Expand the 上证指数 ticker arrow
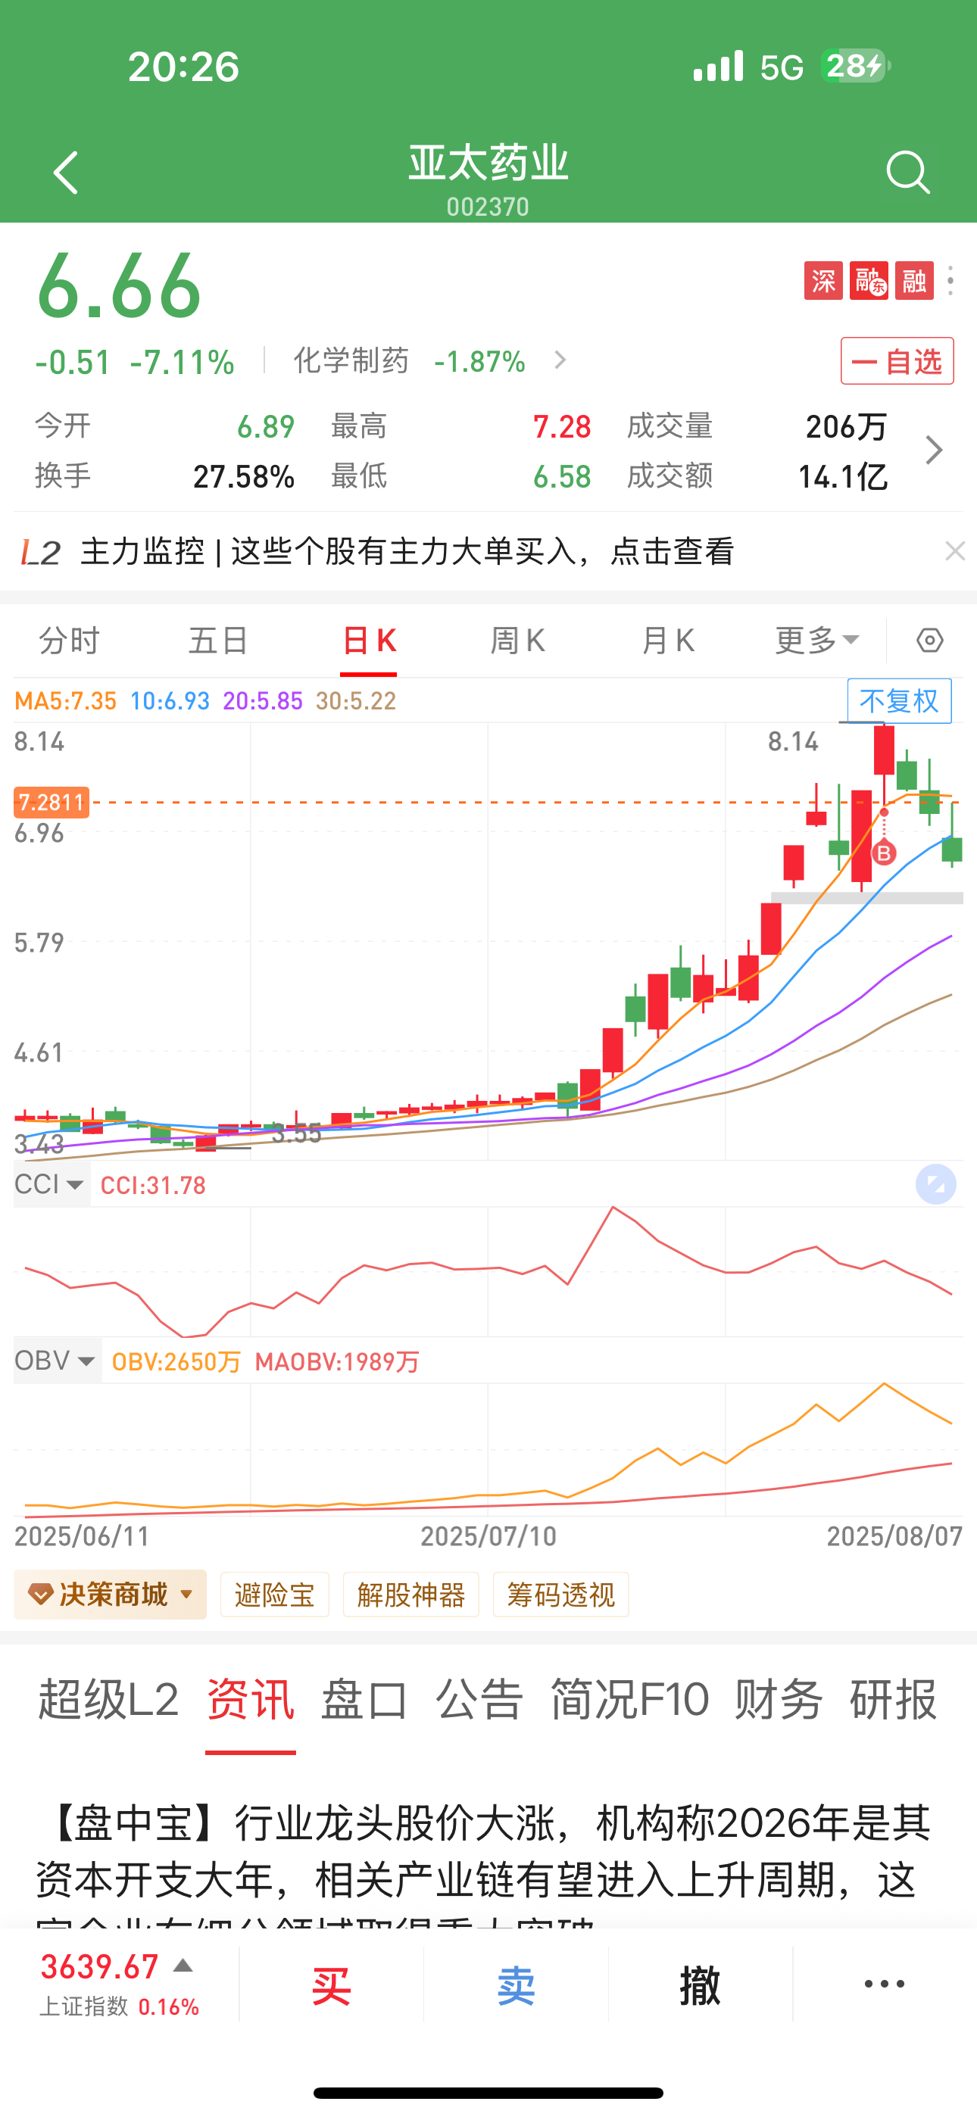The width and height of the screenshot is (977, 2117). click(x=183, y=1966)
